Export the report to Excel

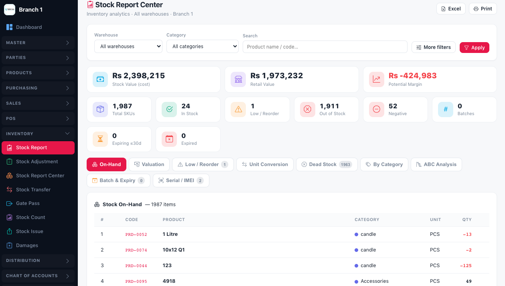click(451, 9)
